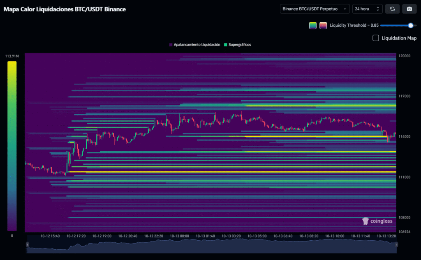Click the vertical heatmap color scale bar
The width and height of the screenshot is (421, 260).
12,146
